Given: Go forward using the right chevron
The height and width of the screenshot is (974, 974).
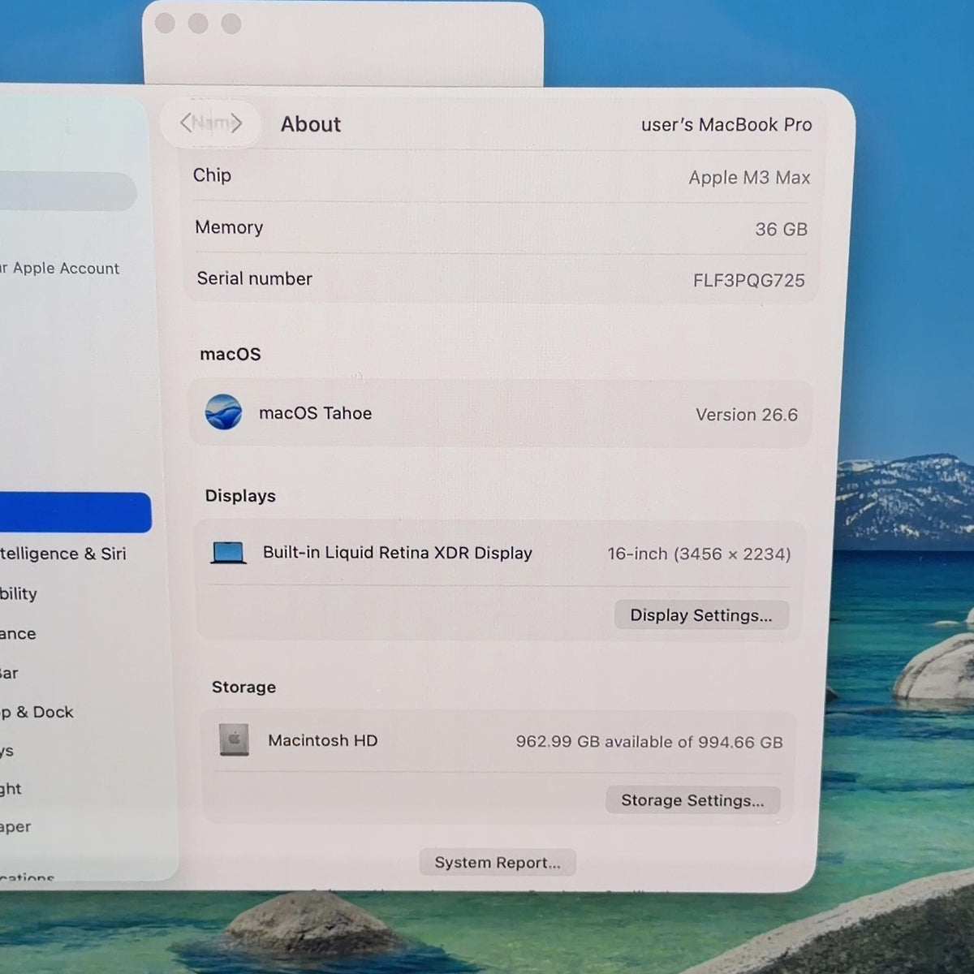Looking at the screenshot, I should 235,123.
